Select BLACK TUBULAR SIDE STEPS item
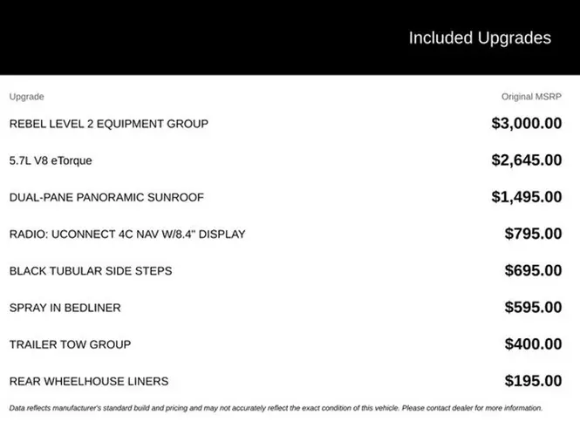The width and height of the screenshot is (580, 435). click(91, 271)
